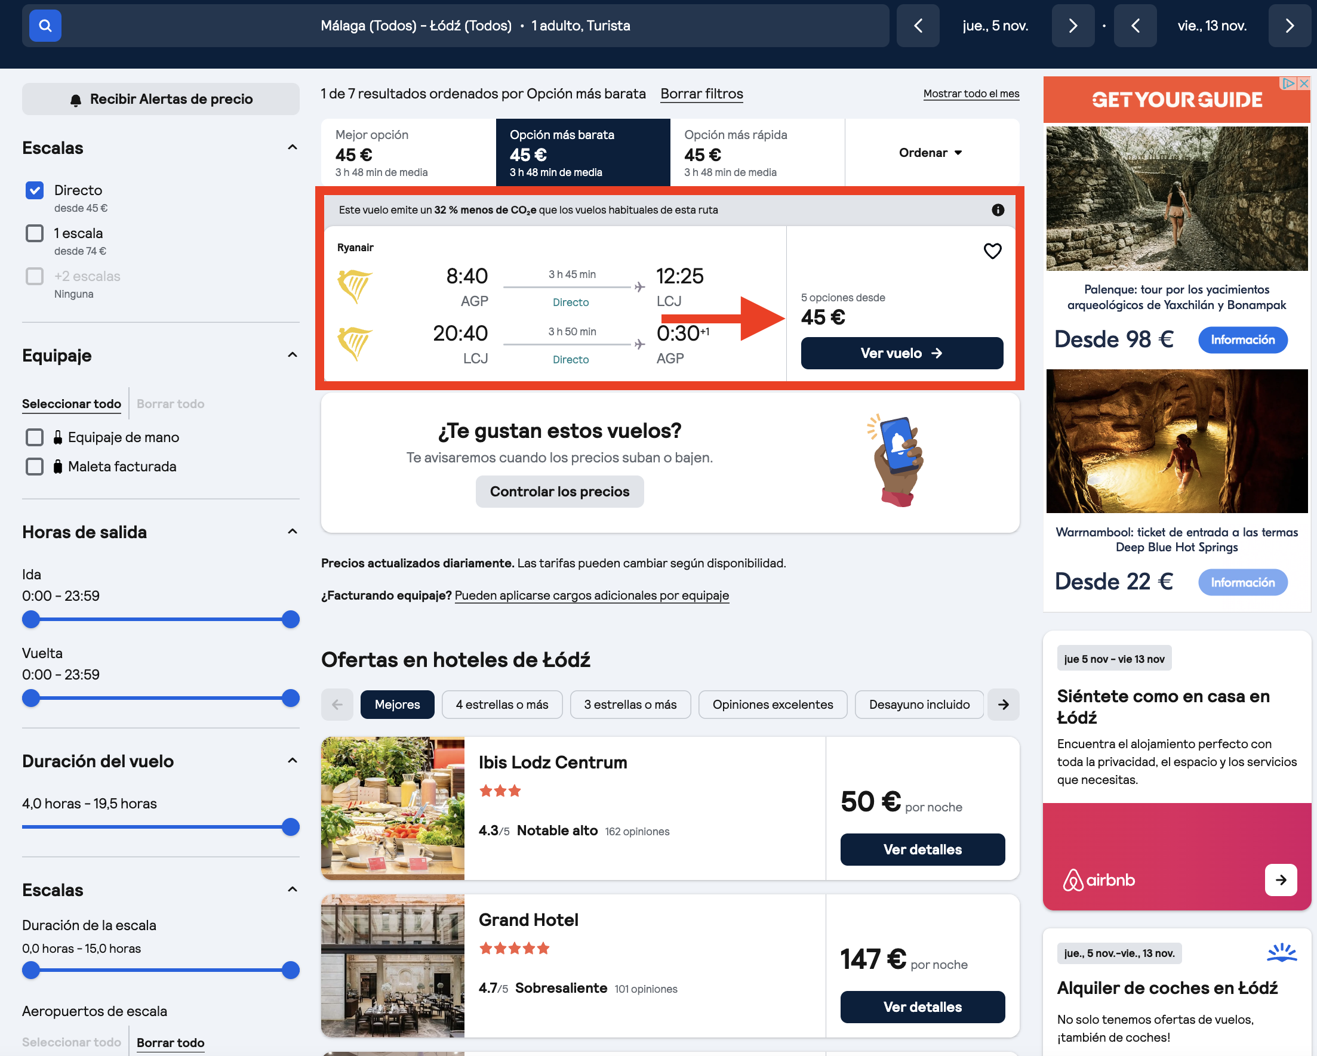Check the Maleta facturada checkbox
This screenshot has width=1317, height=1056.
pos(35,467)
